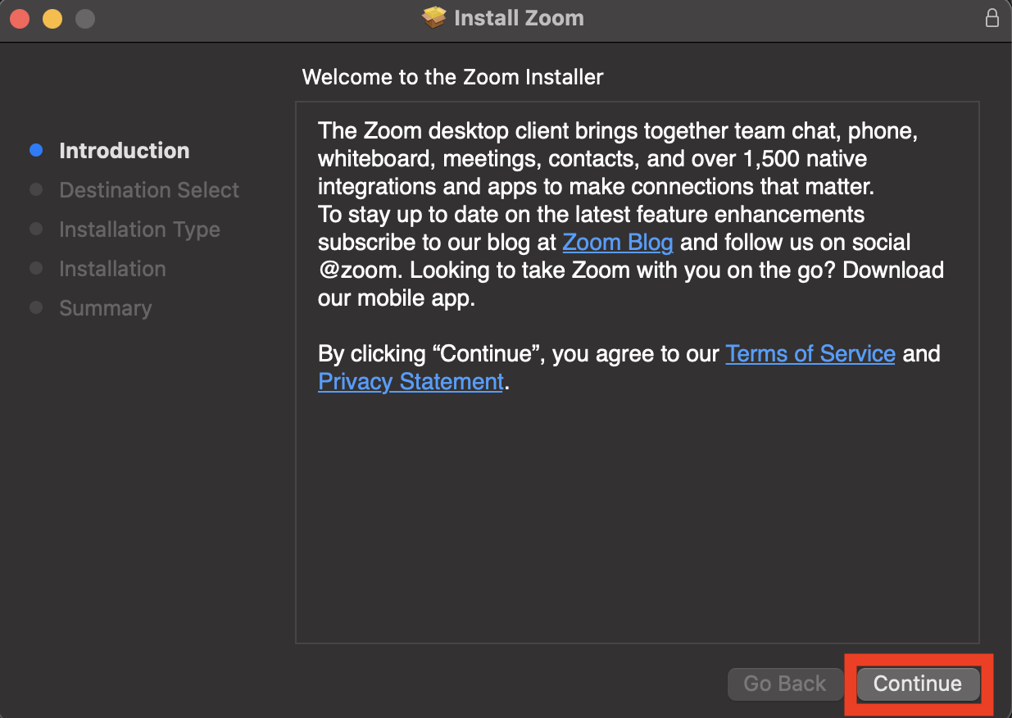Select the Destination Select step label
This screenshot has width=1012, height=718.
pyautogui.click(x=149, y=190)
